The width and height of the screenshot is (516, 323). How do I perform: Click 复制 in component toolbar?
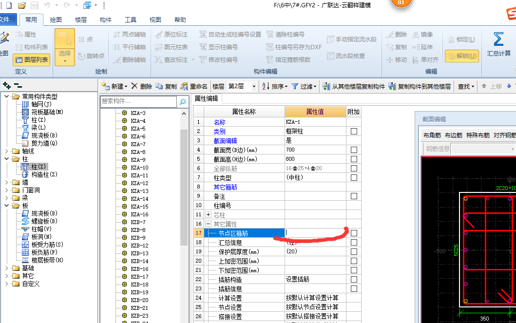pyautogui.click(x=166, y=86)
